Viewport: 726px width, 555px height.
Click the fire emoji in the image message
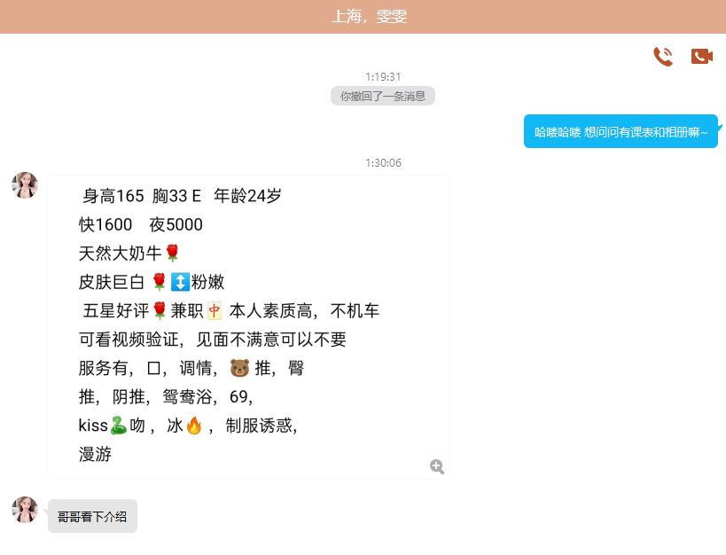click(x=193, y=426)
